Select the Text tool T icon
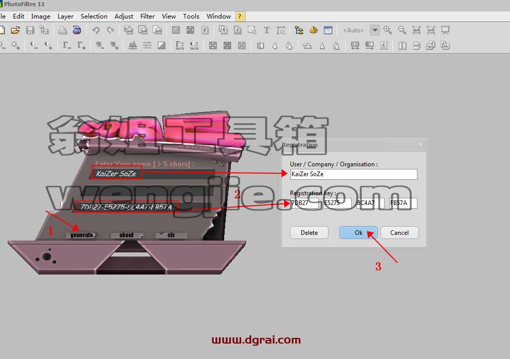This screenshot has height=359, width=510. tap(266, 30)
